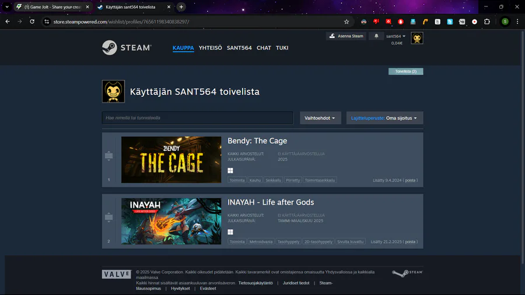525x295 pixels.
Task: Go back in browser history
Action: click(x=8, y=22)
